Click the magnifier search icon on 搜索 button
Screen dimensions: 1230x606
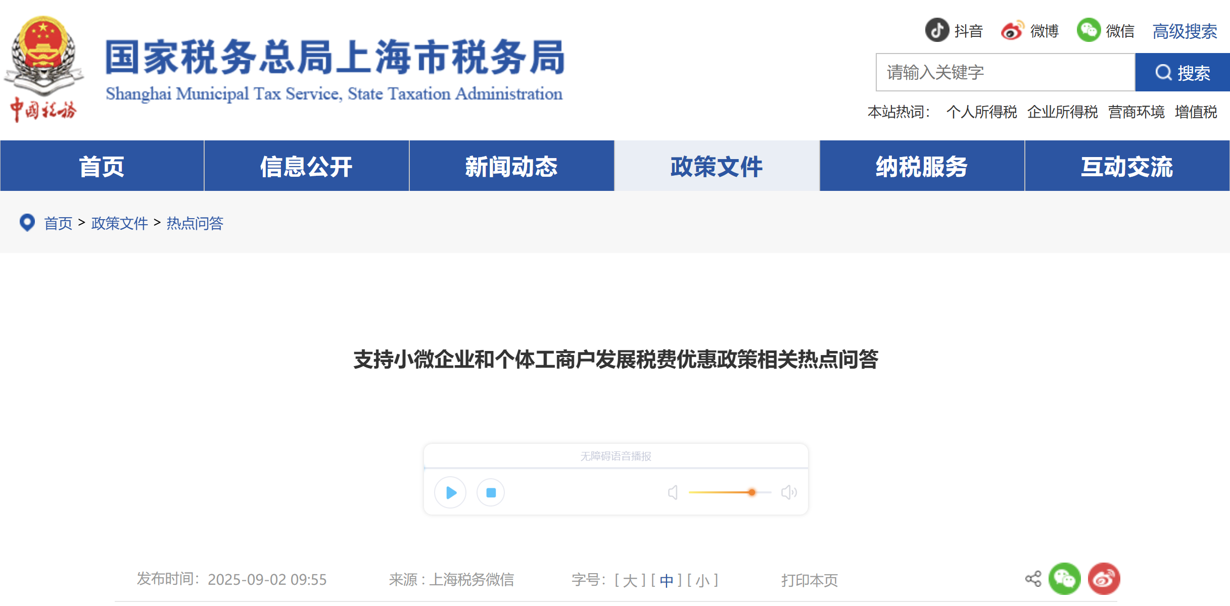pyautogui.click(x=1164, y=72)
